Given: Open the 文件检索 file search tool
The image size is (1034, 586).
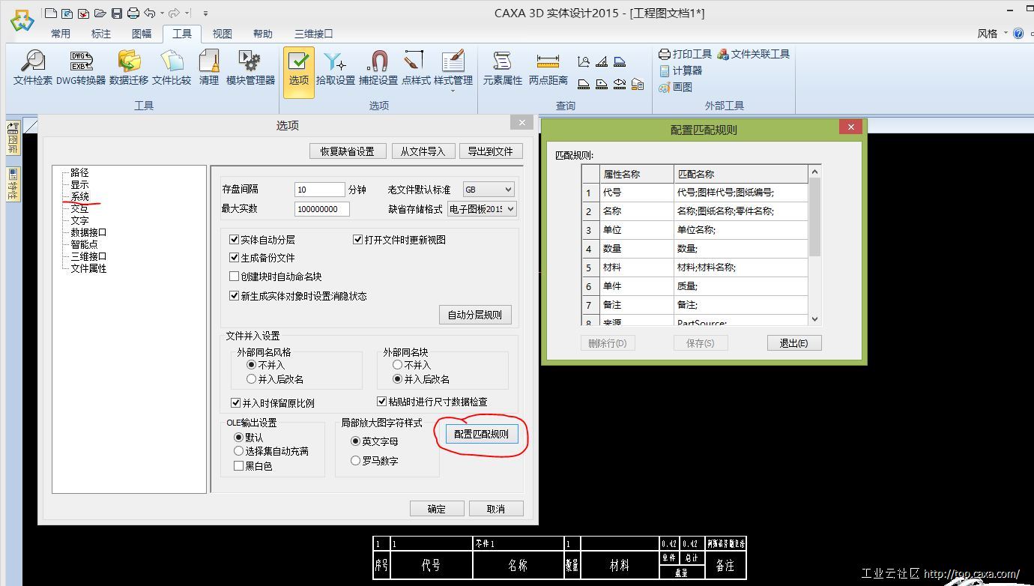Looking at the screenshot, I should pos(33,67).
